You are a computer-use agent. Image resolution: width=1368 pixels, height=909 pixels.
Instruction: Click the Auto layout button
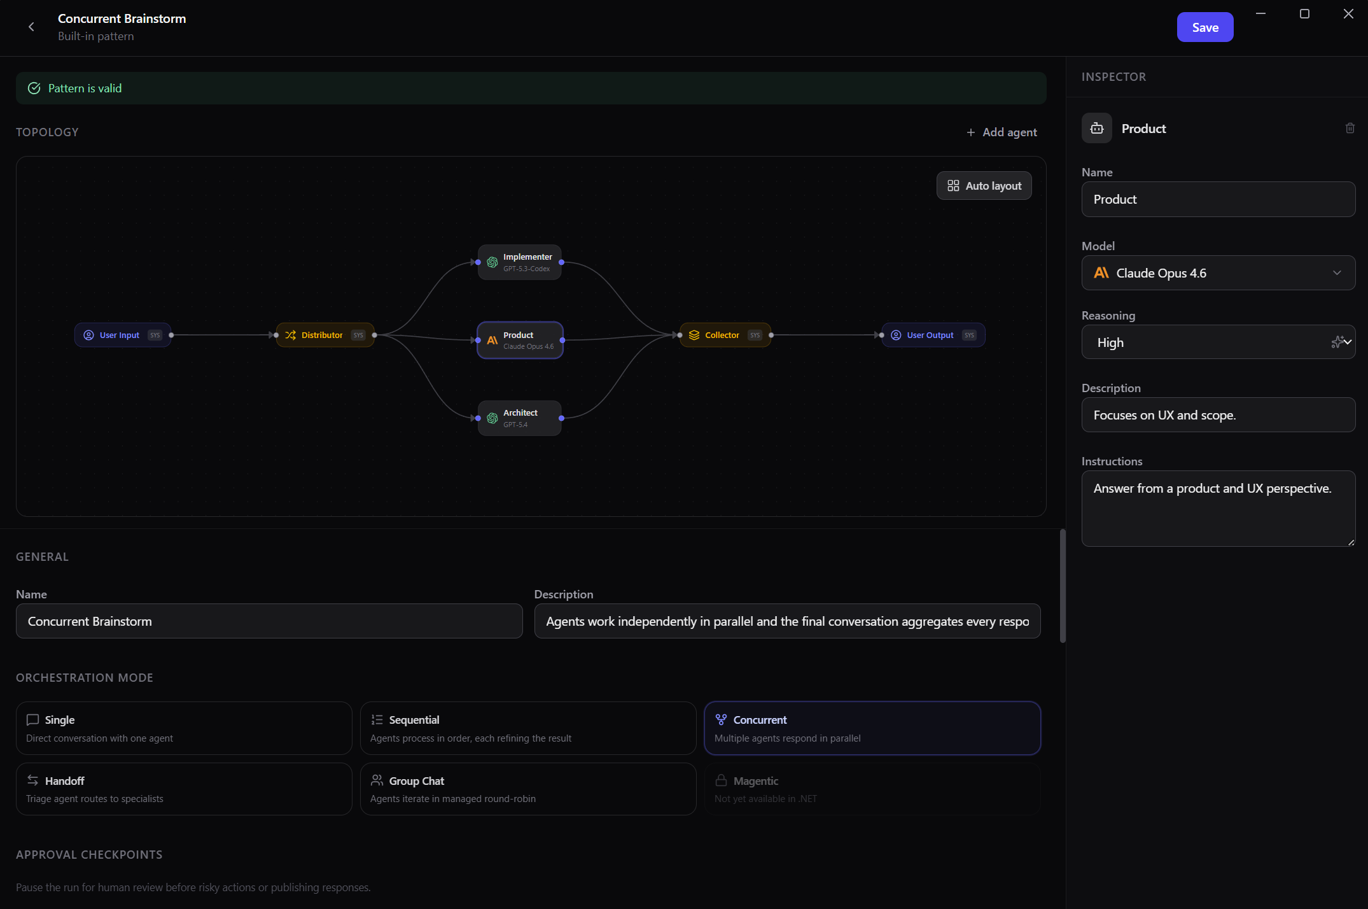click(x=984, y=185)
